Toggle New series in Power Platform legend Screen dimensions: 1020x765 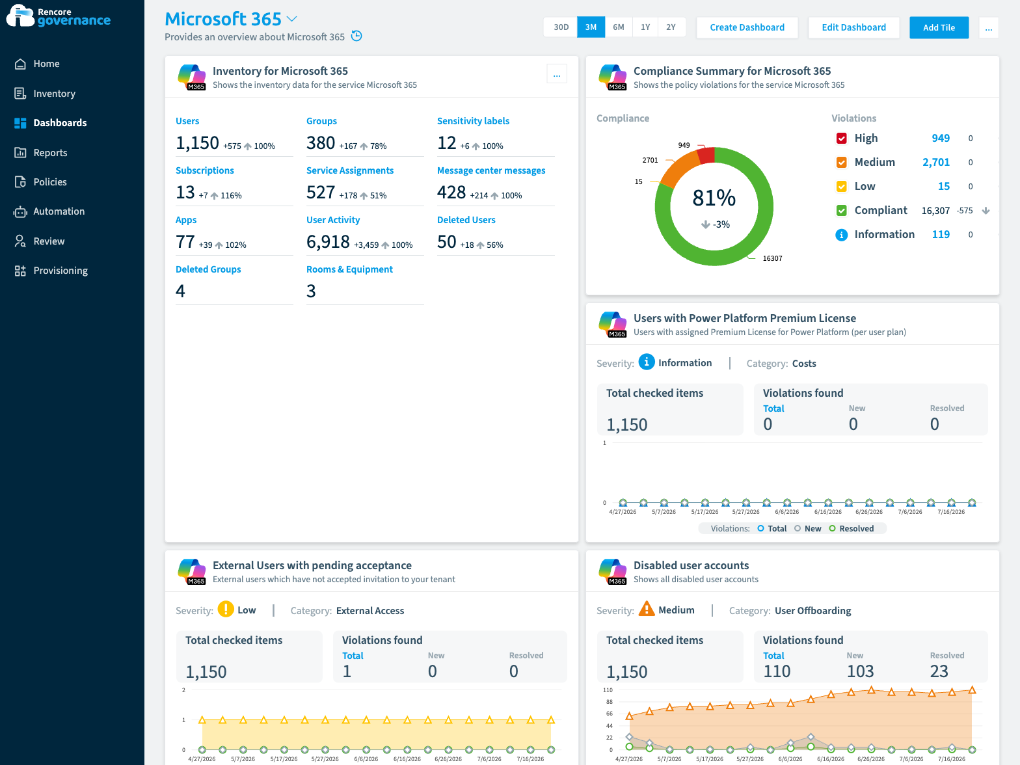(807, 529)
